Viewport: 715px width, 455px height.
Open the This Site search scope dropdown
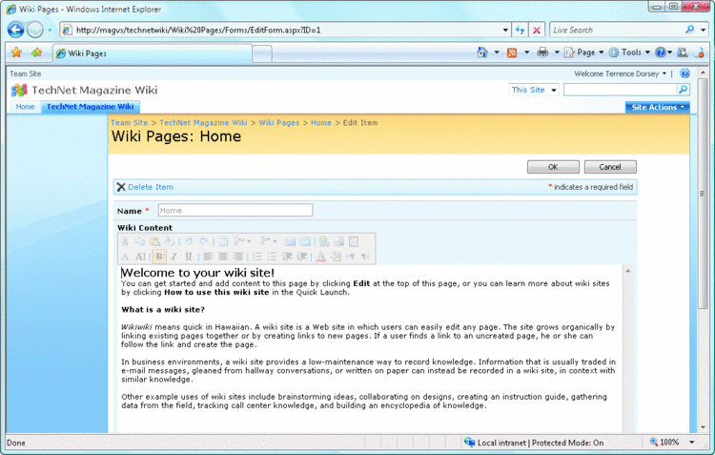tap(534, 90)
